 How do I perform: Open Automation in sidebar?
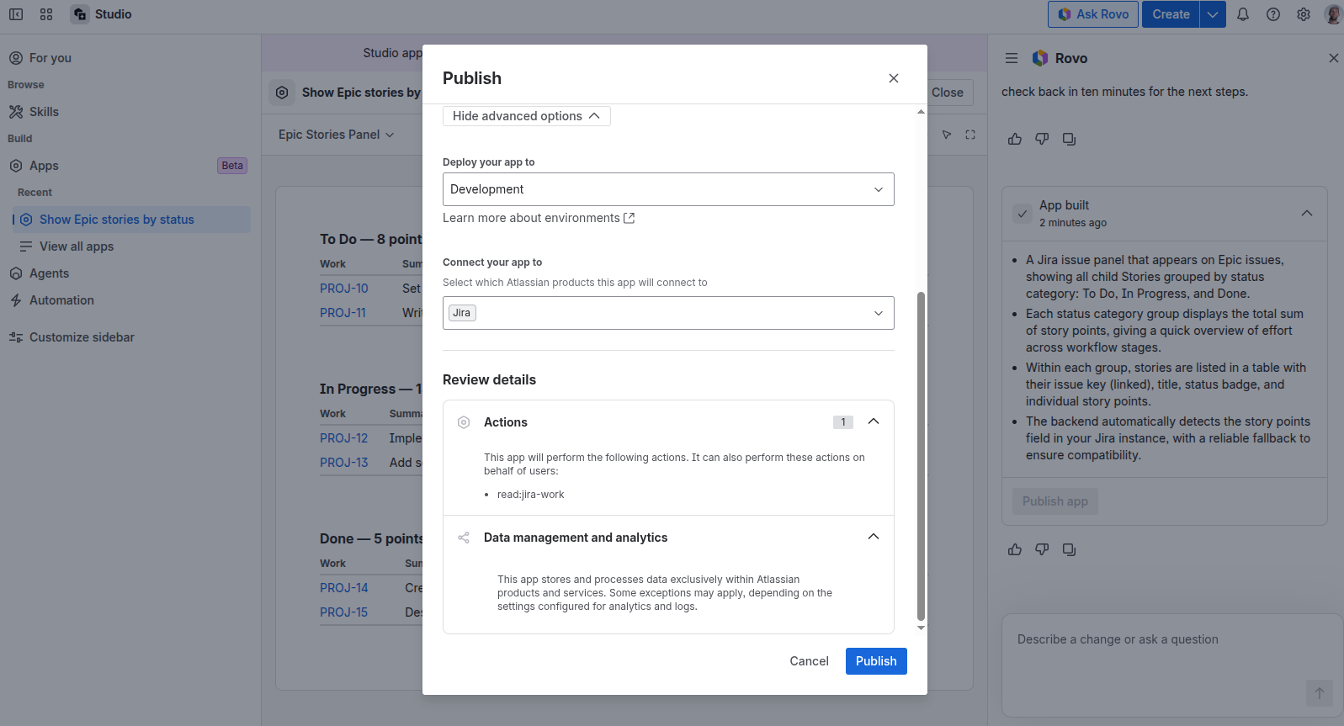(130, 300)
